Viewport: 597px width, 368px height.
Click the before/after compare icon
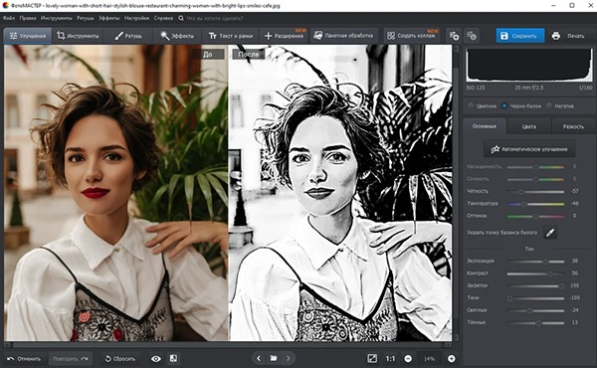point(173,358)
